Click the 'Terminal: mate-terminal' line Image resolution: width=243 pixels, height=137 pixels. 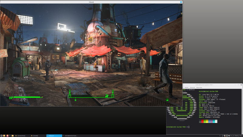pos(208,111)
